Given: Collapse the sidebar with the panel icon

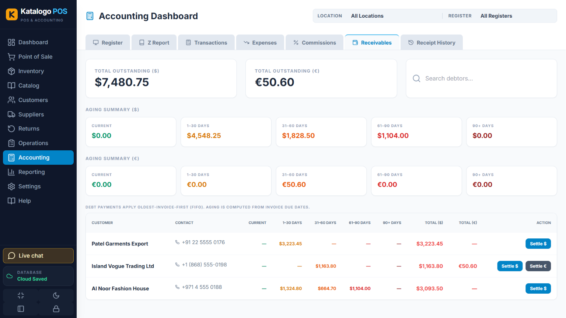Looking at the screenshot, I should (x=21, y=309).
